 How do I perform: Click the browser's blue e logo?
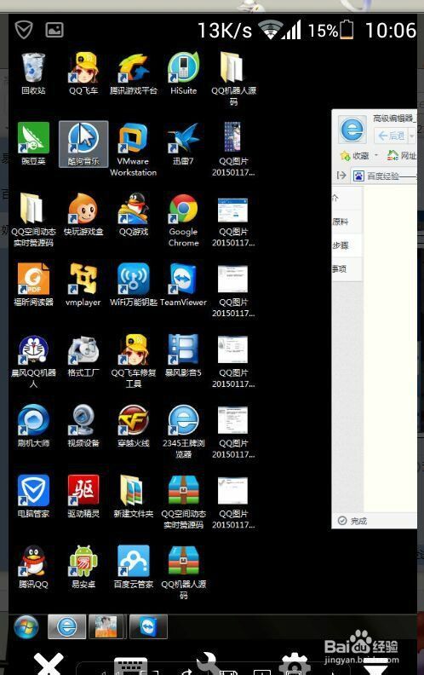click(352, 130)
